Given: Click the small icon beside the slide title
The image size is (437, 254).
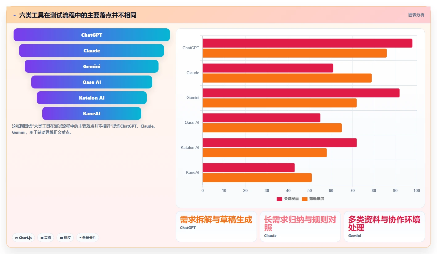Looking at the screenshot, I should click(14, 15).
